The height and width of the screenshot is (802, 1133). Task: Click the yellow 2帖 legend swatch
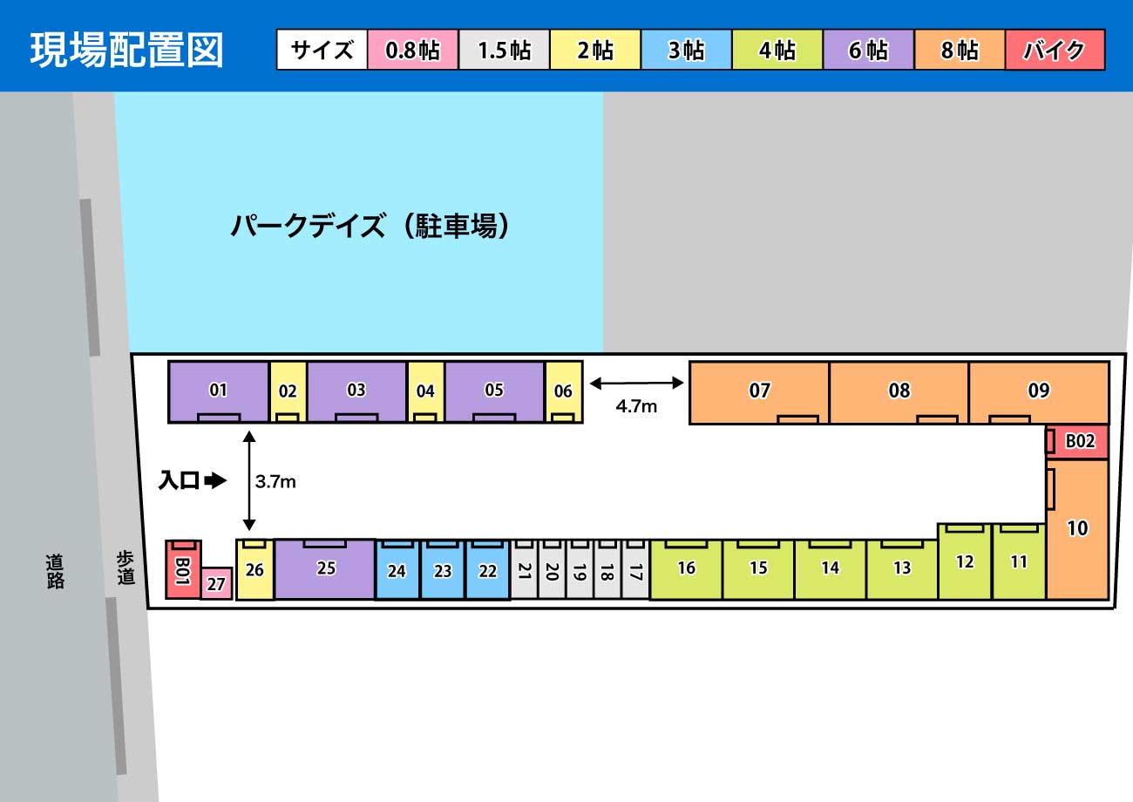click(595, 50)
